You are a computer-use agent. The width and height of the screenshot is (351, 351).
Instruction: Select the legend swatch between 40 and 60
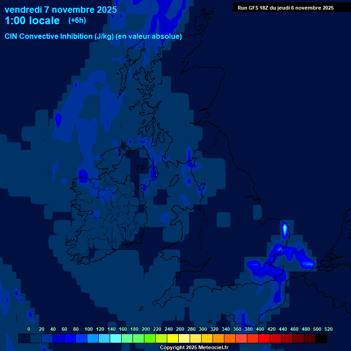[58, 338]
